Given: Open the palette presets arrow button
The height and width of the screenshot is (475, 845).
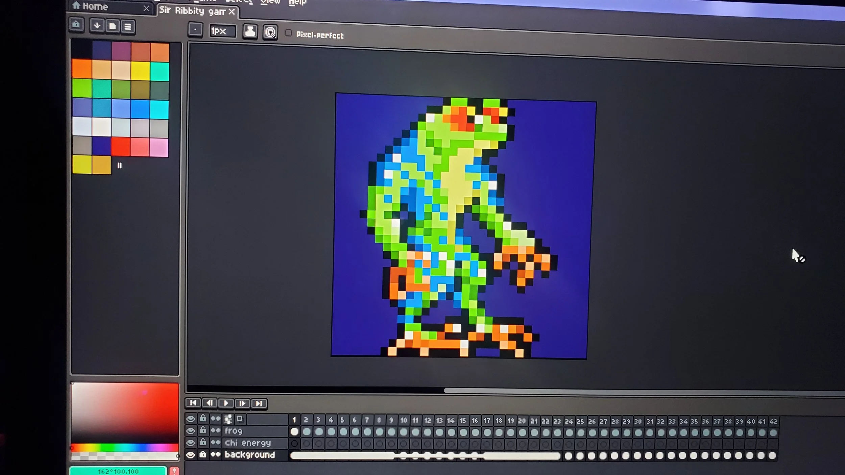Looking at the screenshot, I should click(x=97, y=26).
